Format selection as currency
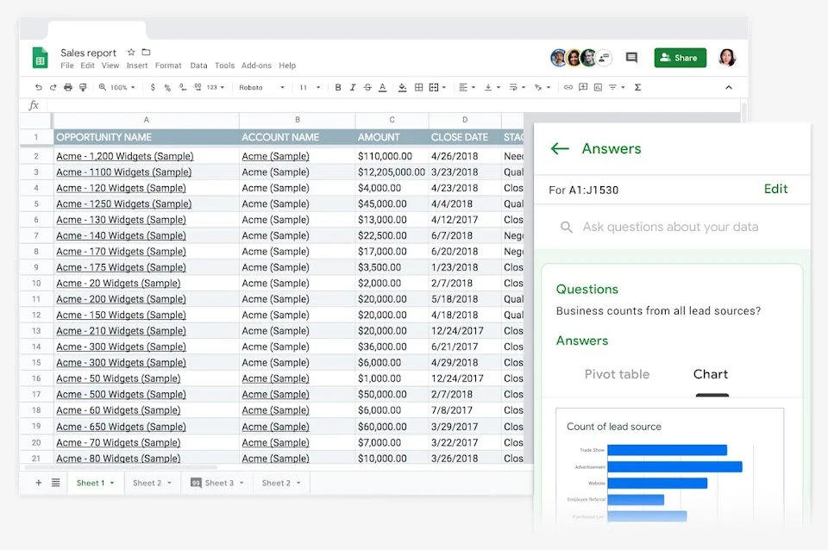Viewport: 828px width, 550px height. pyautogui.click(x=153, y=87)
